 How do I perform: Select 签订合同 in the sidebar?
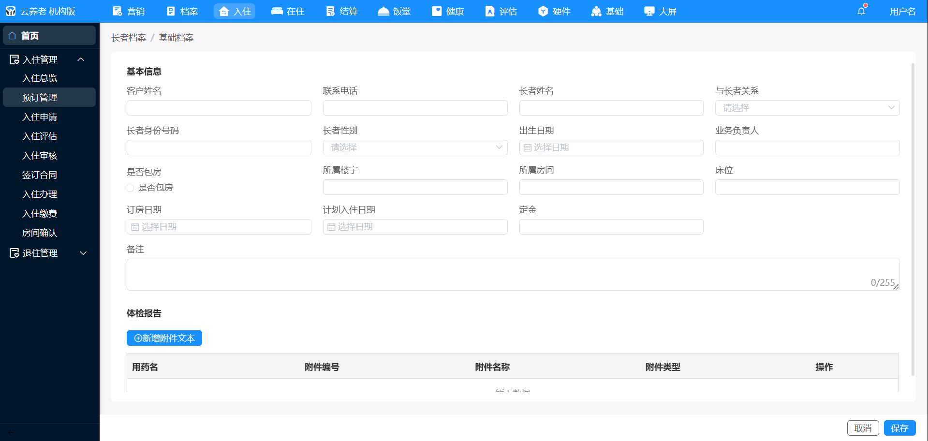point(40,175)
